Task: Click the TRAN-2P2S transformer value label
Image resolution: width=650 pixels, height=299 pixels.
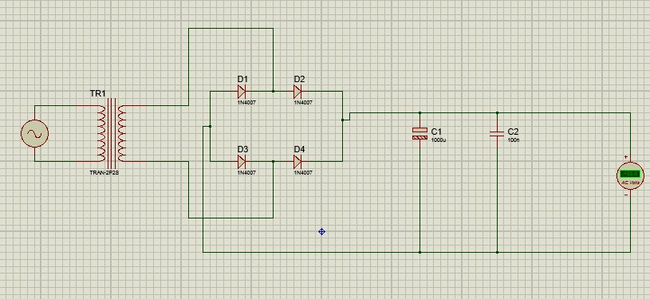Action: click(x=104, y=172)
